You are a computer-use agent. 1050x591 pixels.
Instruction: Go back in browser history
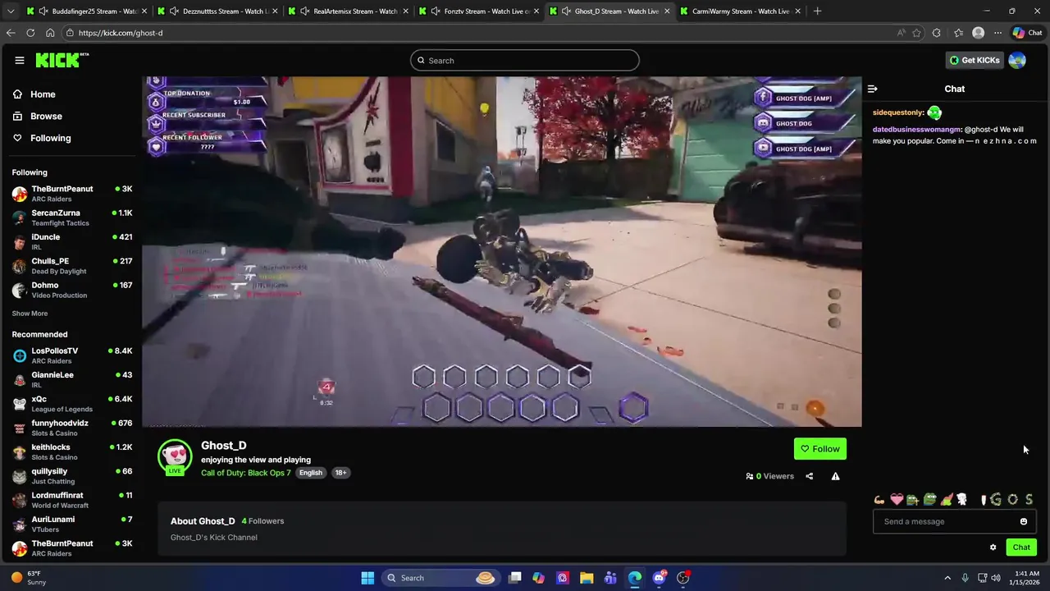pyautogui.click(x=11, y=33)
